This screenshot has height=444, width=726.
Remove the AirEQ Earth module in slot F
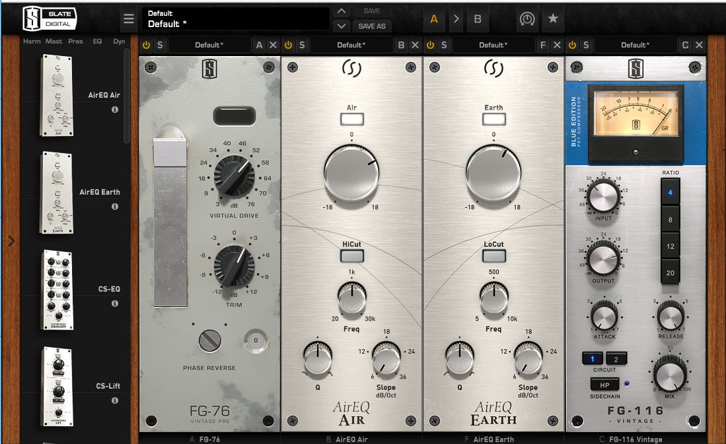pos(557,45)
